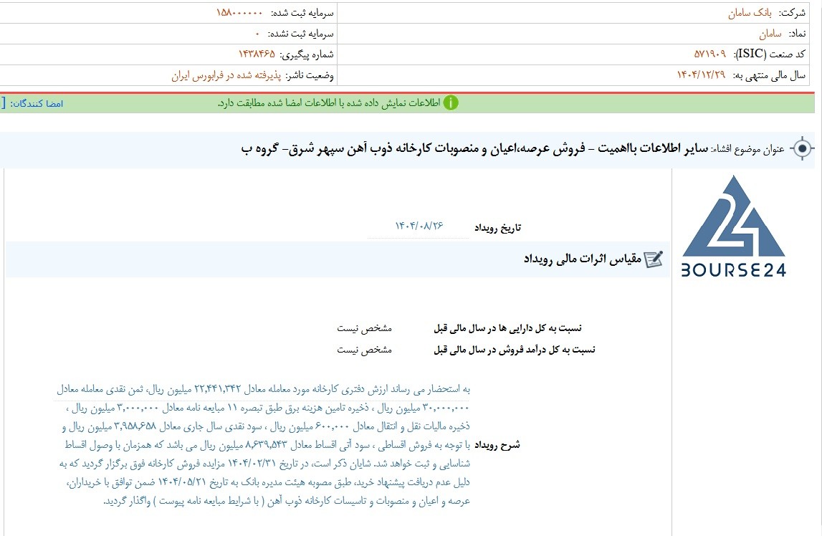Click the registered capital value ۱۵۸۰۰۰۰۰۰

tap(239, 13)
